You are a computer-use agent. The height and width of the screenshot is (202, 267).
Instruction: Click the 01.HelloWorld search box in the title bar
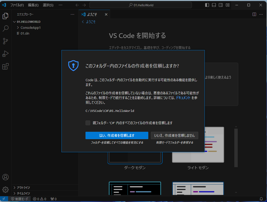click(x=140, y=5)
